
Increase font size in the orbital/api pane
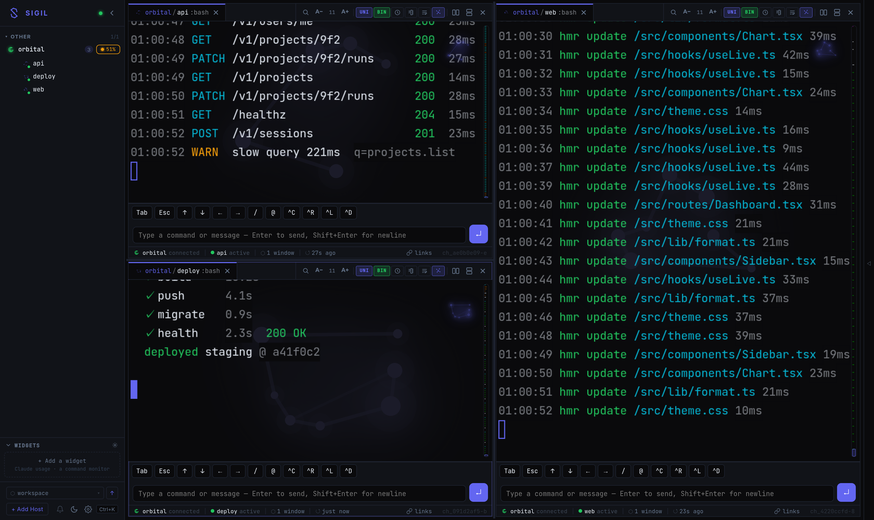tap(345, 12)
